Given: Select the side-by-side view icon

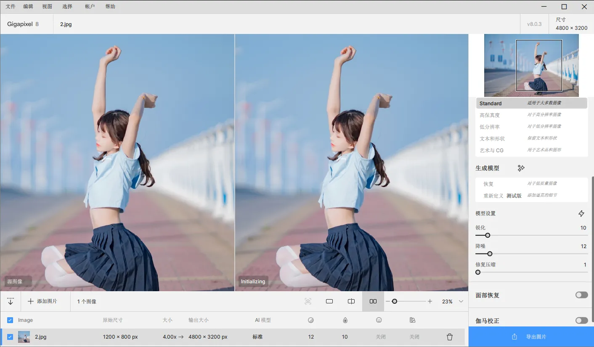Looking at the screenshot, I should [x=373, y=301].
